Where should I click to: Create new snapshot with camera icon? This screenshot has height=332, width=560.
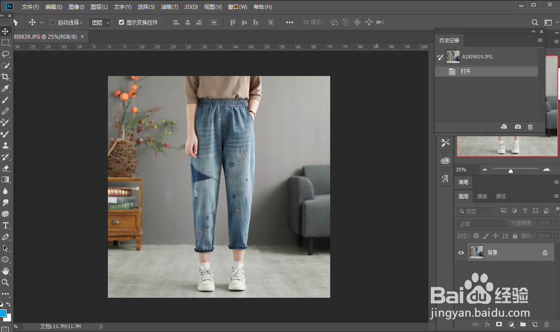pyautogui.click(x=518, y=127)
